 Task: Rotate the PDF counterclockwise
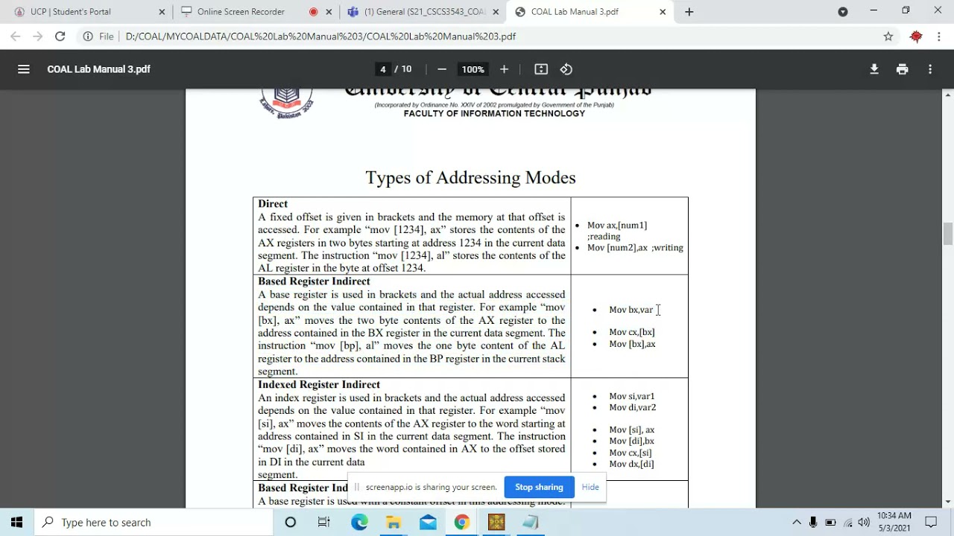click(x=566, y=69)
